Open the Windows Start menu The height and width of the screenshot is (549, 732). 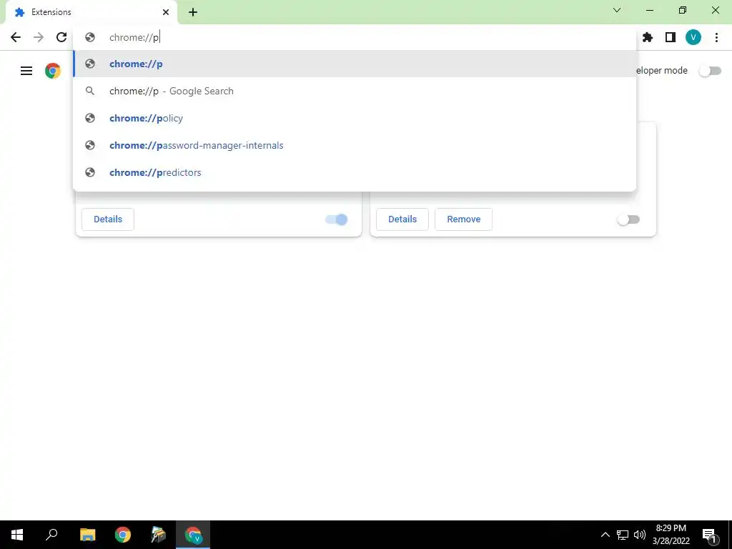coord(17,535)
